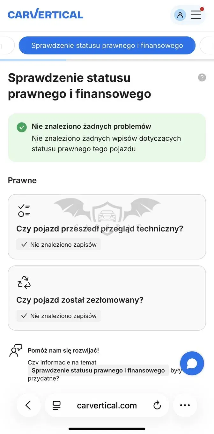Select the Sprawdzenie statusu prawnego i finansowego tab
The height and width of the screenshot is (434, 214).
pos(107,45)
